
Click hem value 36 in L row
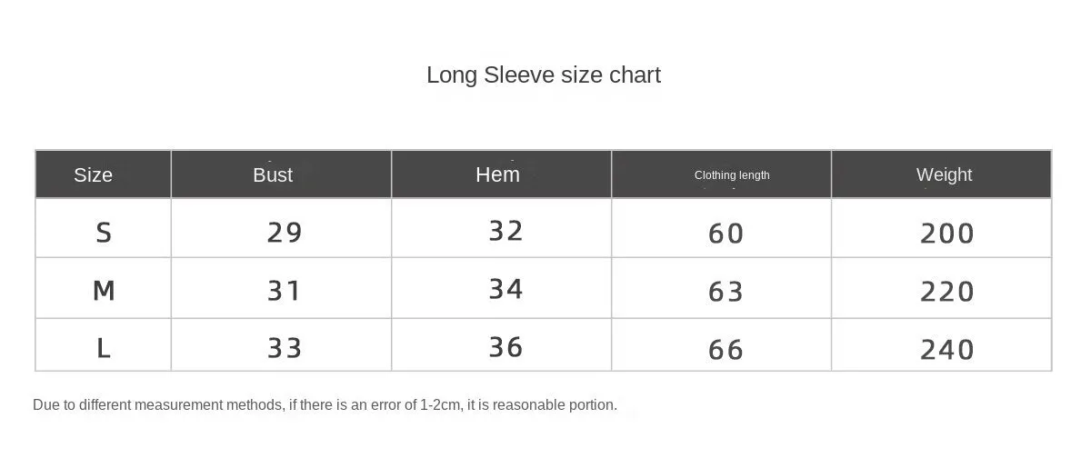click(505, 347)
